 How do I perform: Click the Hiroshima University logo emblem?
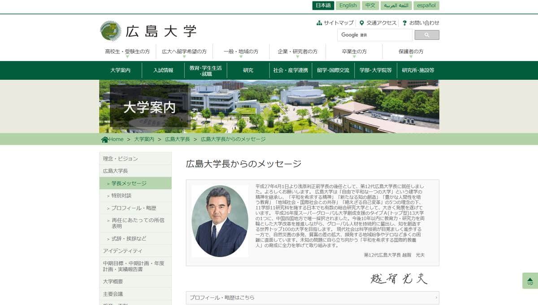click(x=110, y=31)
